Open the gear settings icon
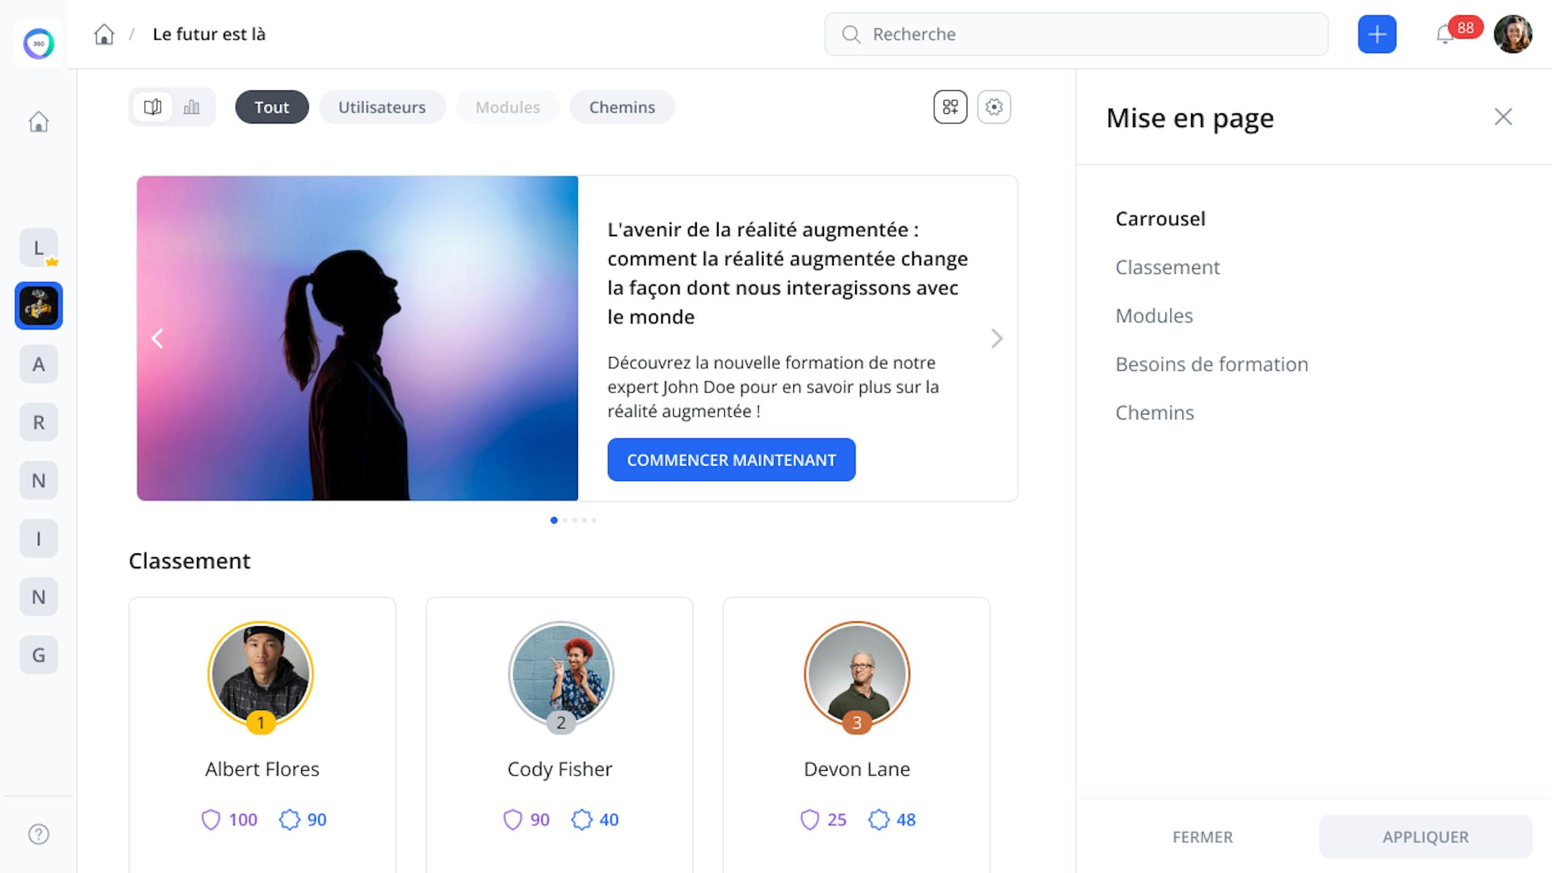The image size is (1552, 873). pyautogui.click(x=994, y=107)
